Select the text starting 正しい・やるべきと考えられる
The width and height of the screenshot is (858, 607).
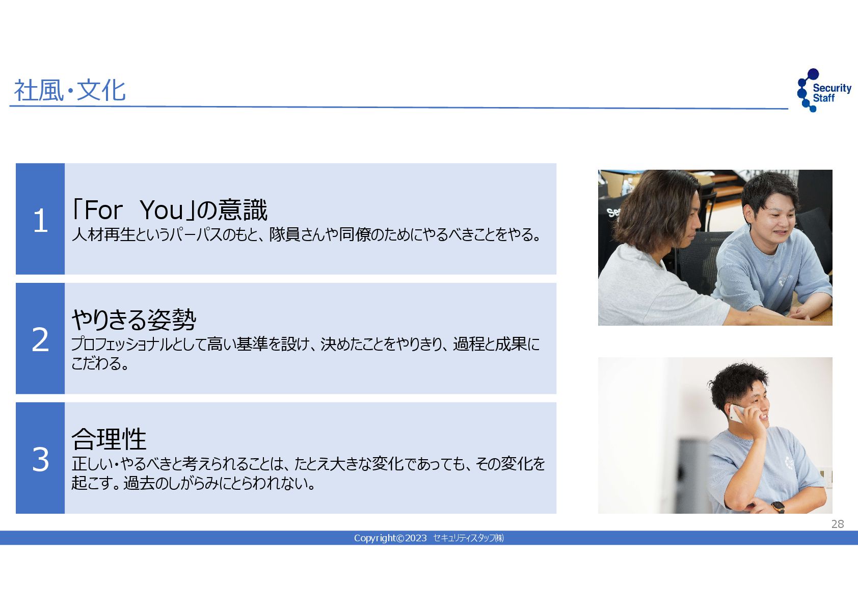(x=308, y=473)
